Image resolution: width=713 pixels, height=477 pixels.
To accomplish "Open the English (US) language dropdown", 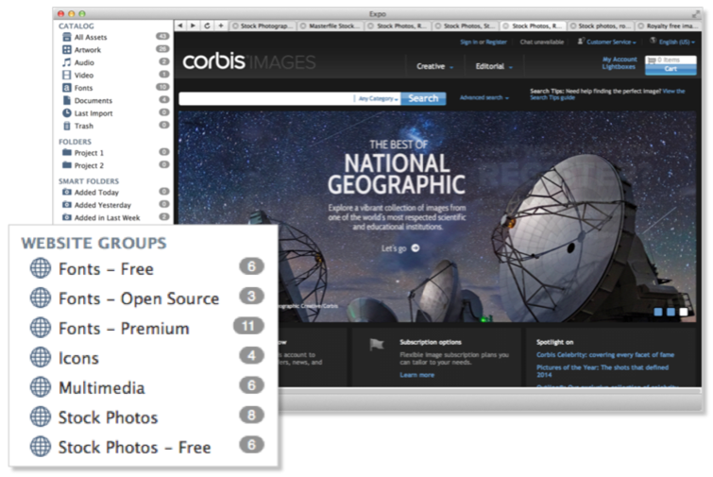I will tap(673, 42).
